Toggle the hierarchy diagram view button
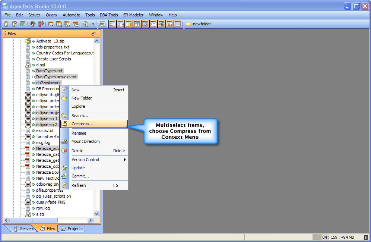371x242 pixels. pos(161,24)
